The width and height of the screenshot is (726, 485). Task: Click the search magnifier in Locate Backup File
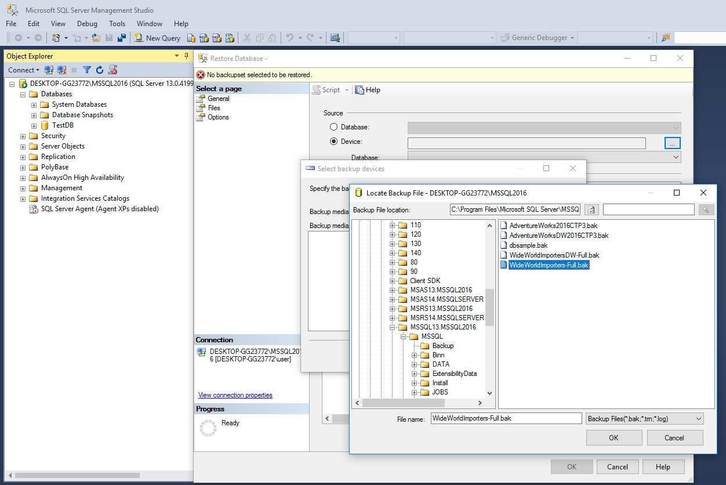coord(706,209)
